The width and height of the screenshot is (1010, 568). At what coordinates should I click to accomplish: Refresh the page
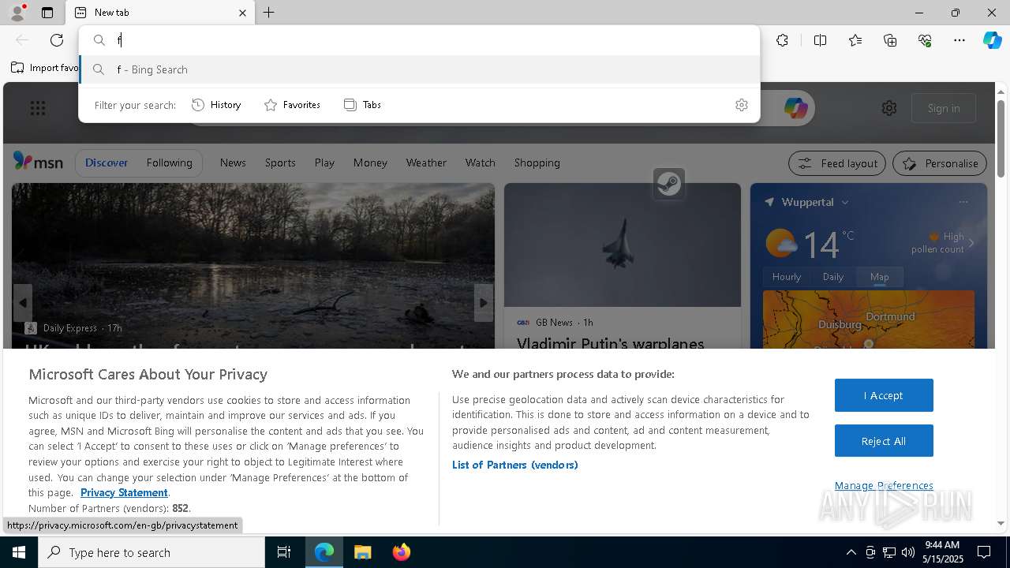[57, 40]
